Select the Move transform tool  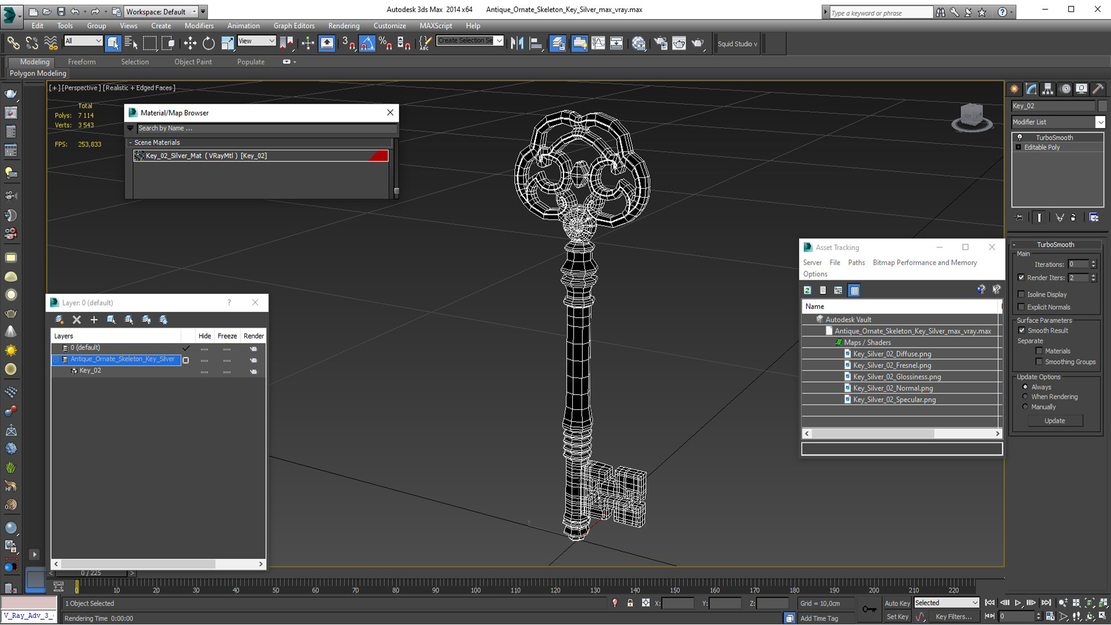click(190, 43)
